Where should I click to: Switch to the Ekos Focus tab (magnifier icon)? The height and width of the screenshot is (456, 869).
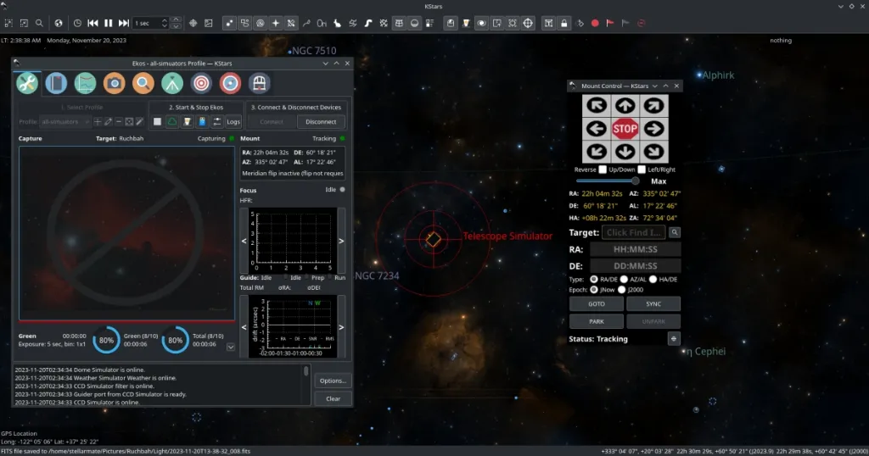tap(143, 84)
